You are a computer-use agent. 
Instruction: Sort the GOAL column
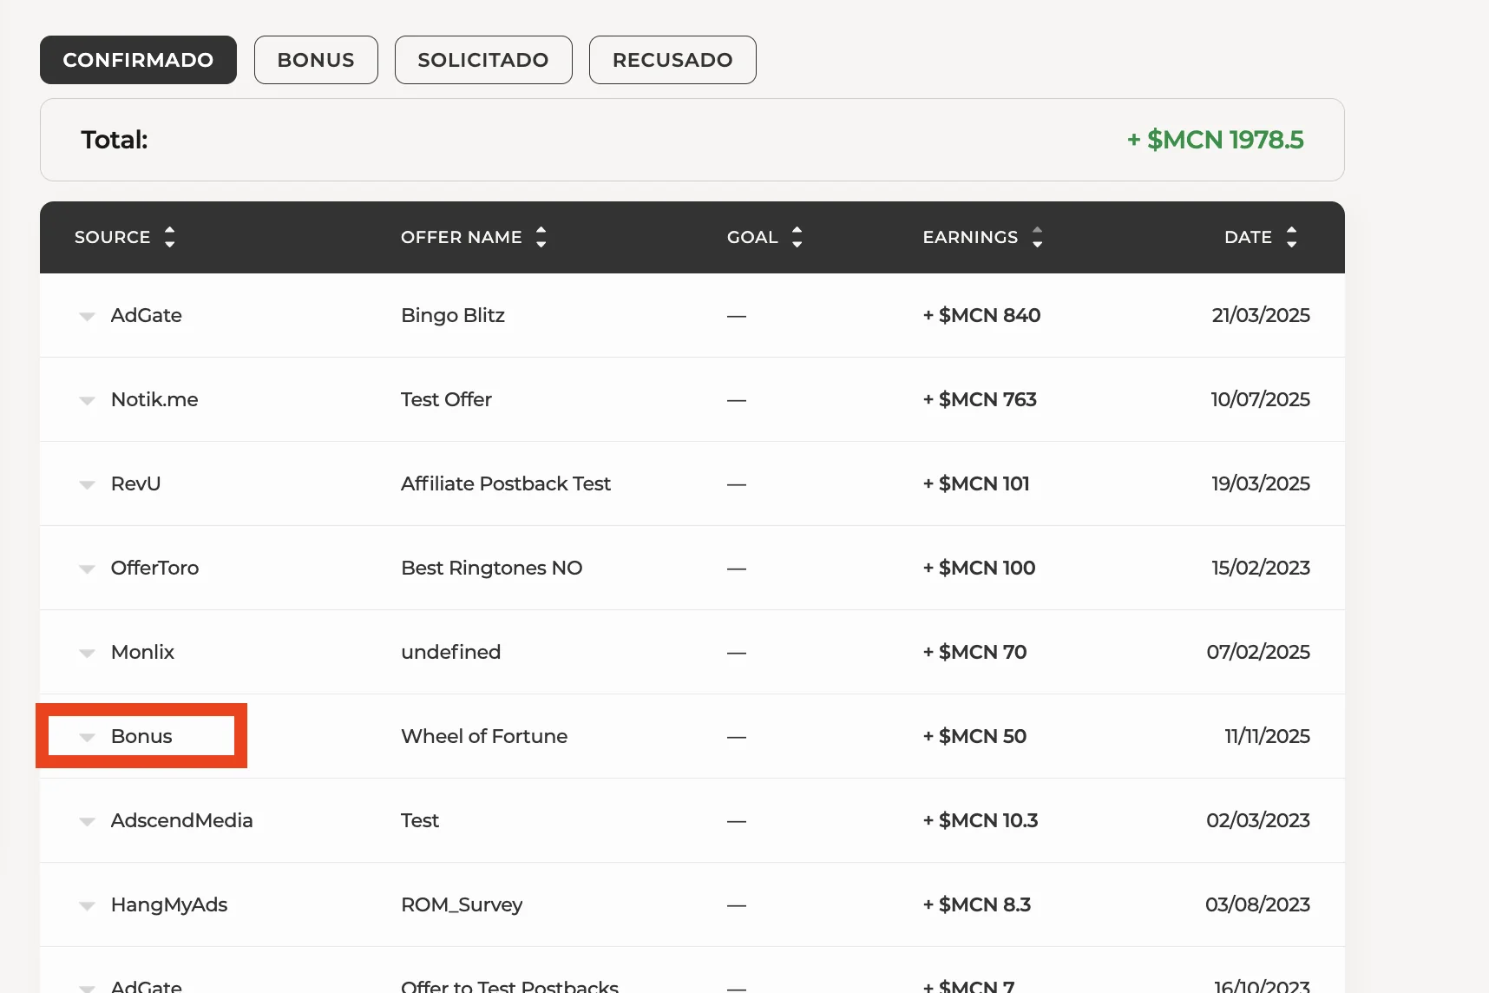click(x=797, y=237)
